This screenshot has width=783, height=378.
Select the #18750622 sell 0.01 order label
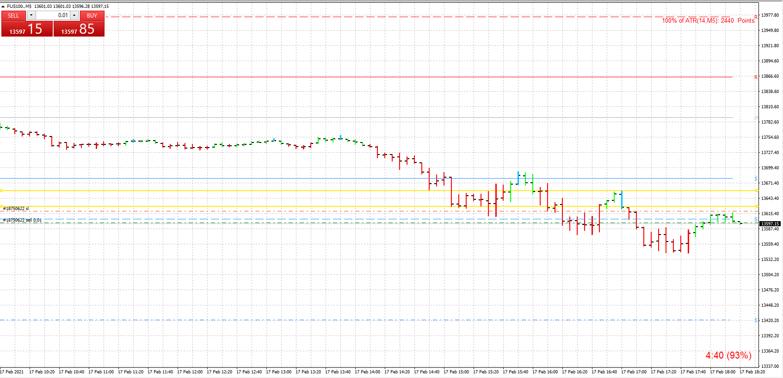click(x=22, y=220)
